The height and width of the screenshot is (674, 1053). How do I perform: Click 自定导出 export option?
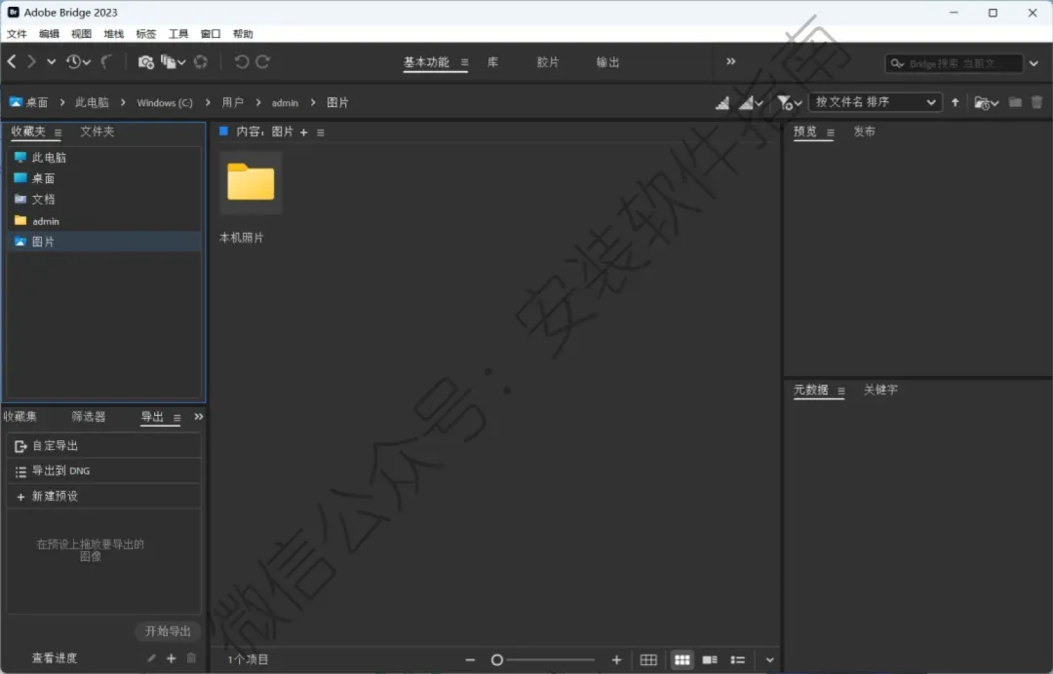click(104, 446)
